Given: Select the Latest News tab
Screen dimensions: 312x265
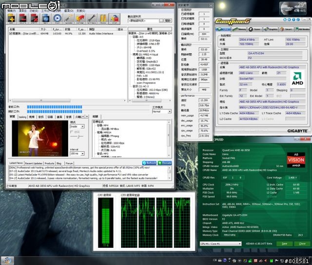Looking at the screenshot, I should click(x=16, y=163).
